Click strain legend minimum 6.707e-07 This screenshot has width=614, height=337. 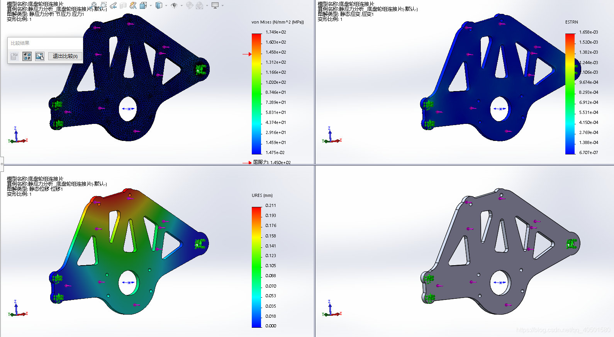point(589,152)
